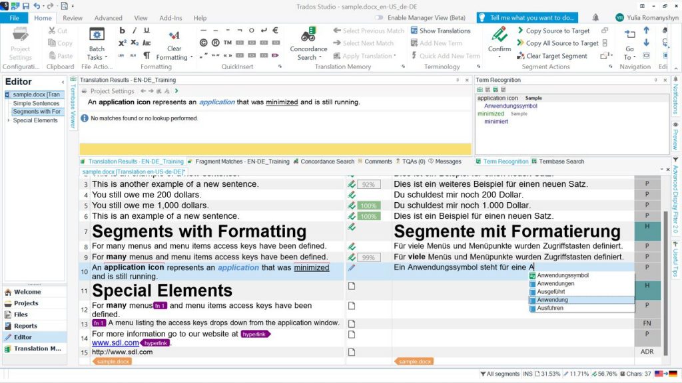Apply superscript formatting

pyautogui.click(x=123, y=43)
